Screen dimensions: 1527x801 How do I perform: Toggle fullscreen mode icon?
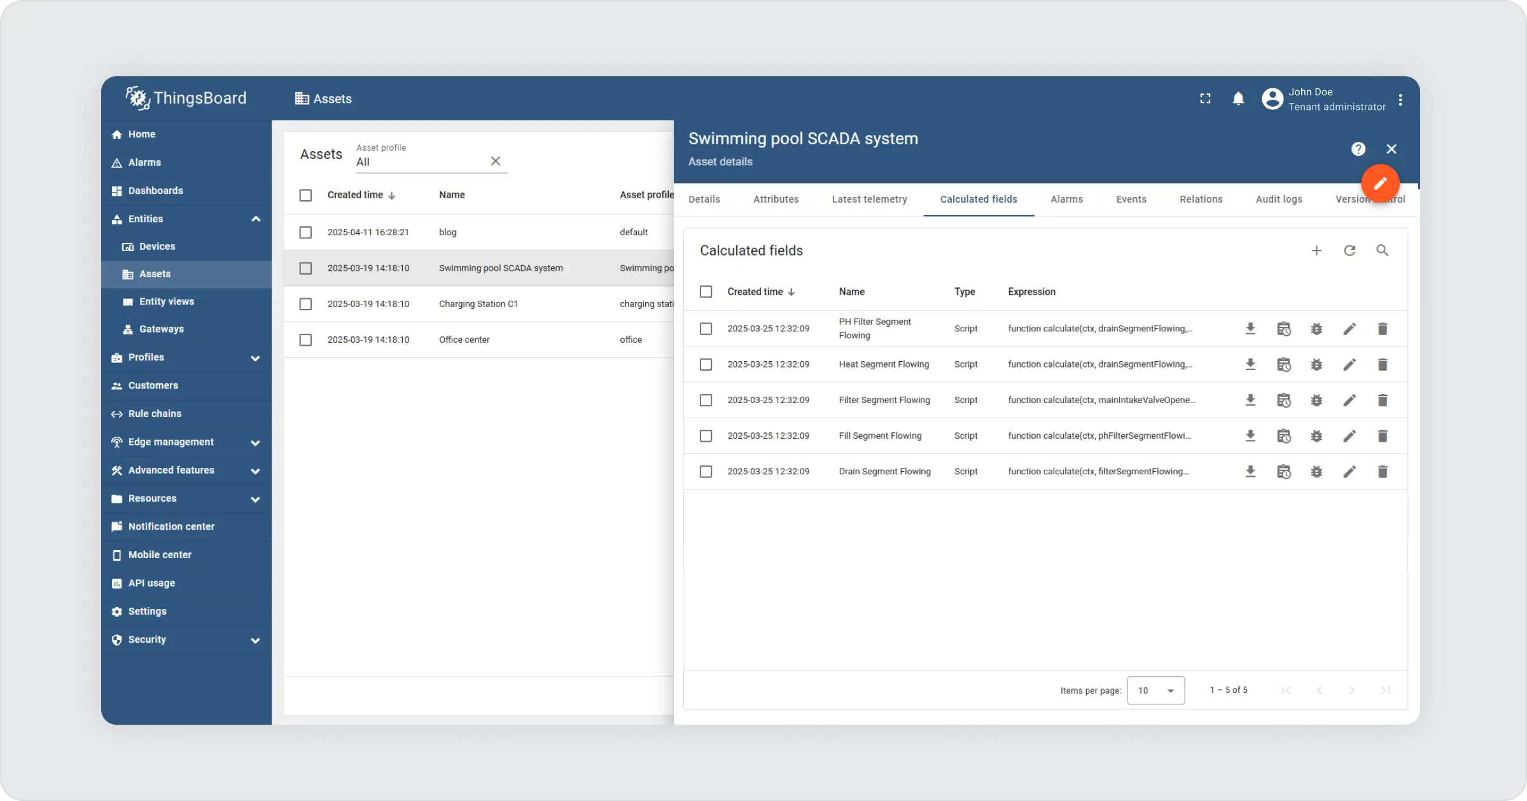(x=1205, y=99)
